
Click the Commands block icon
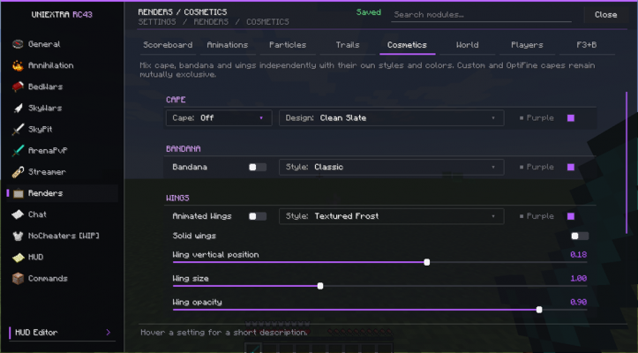tap(18, 279)
